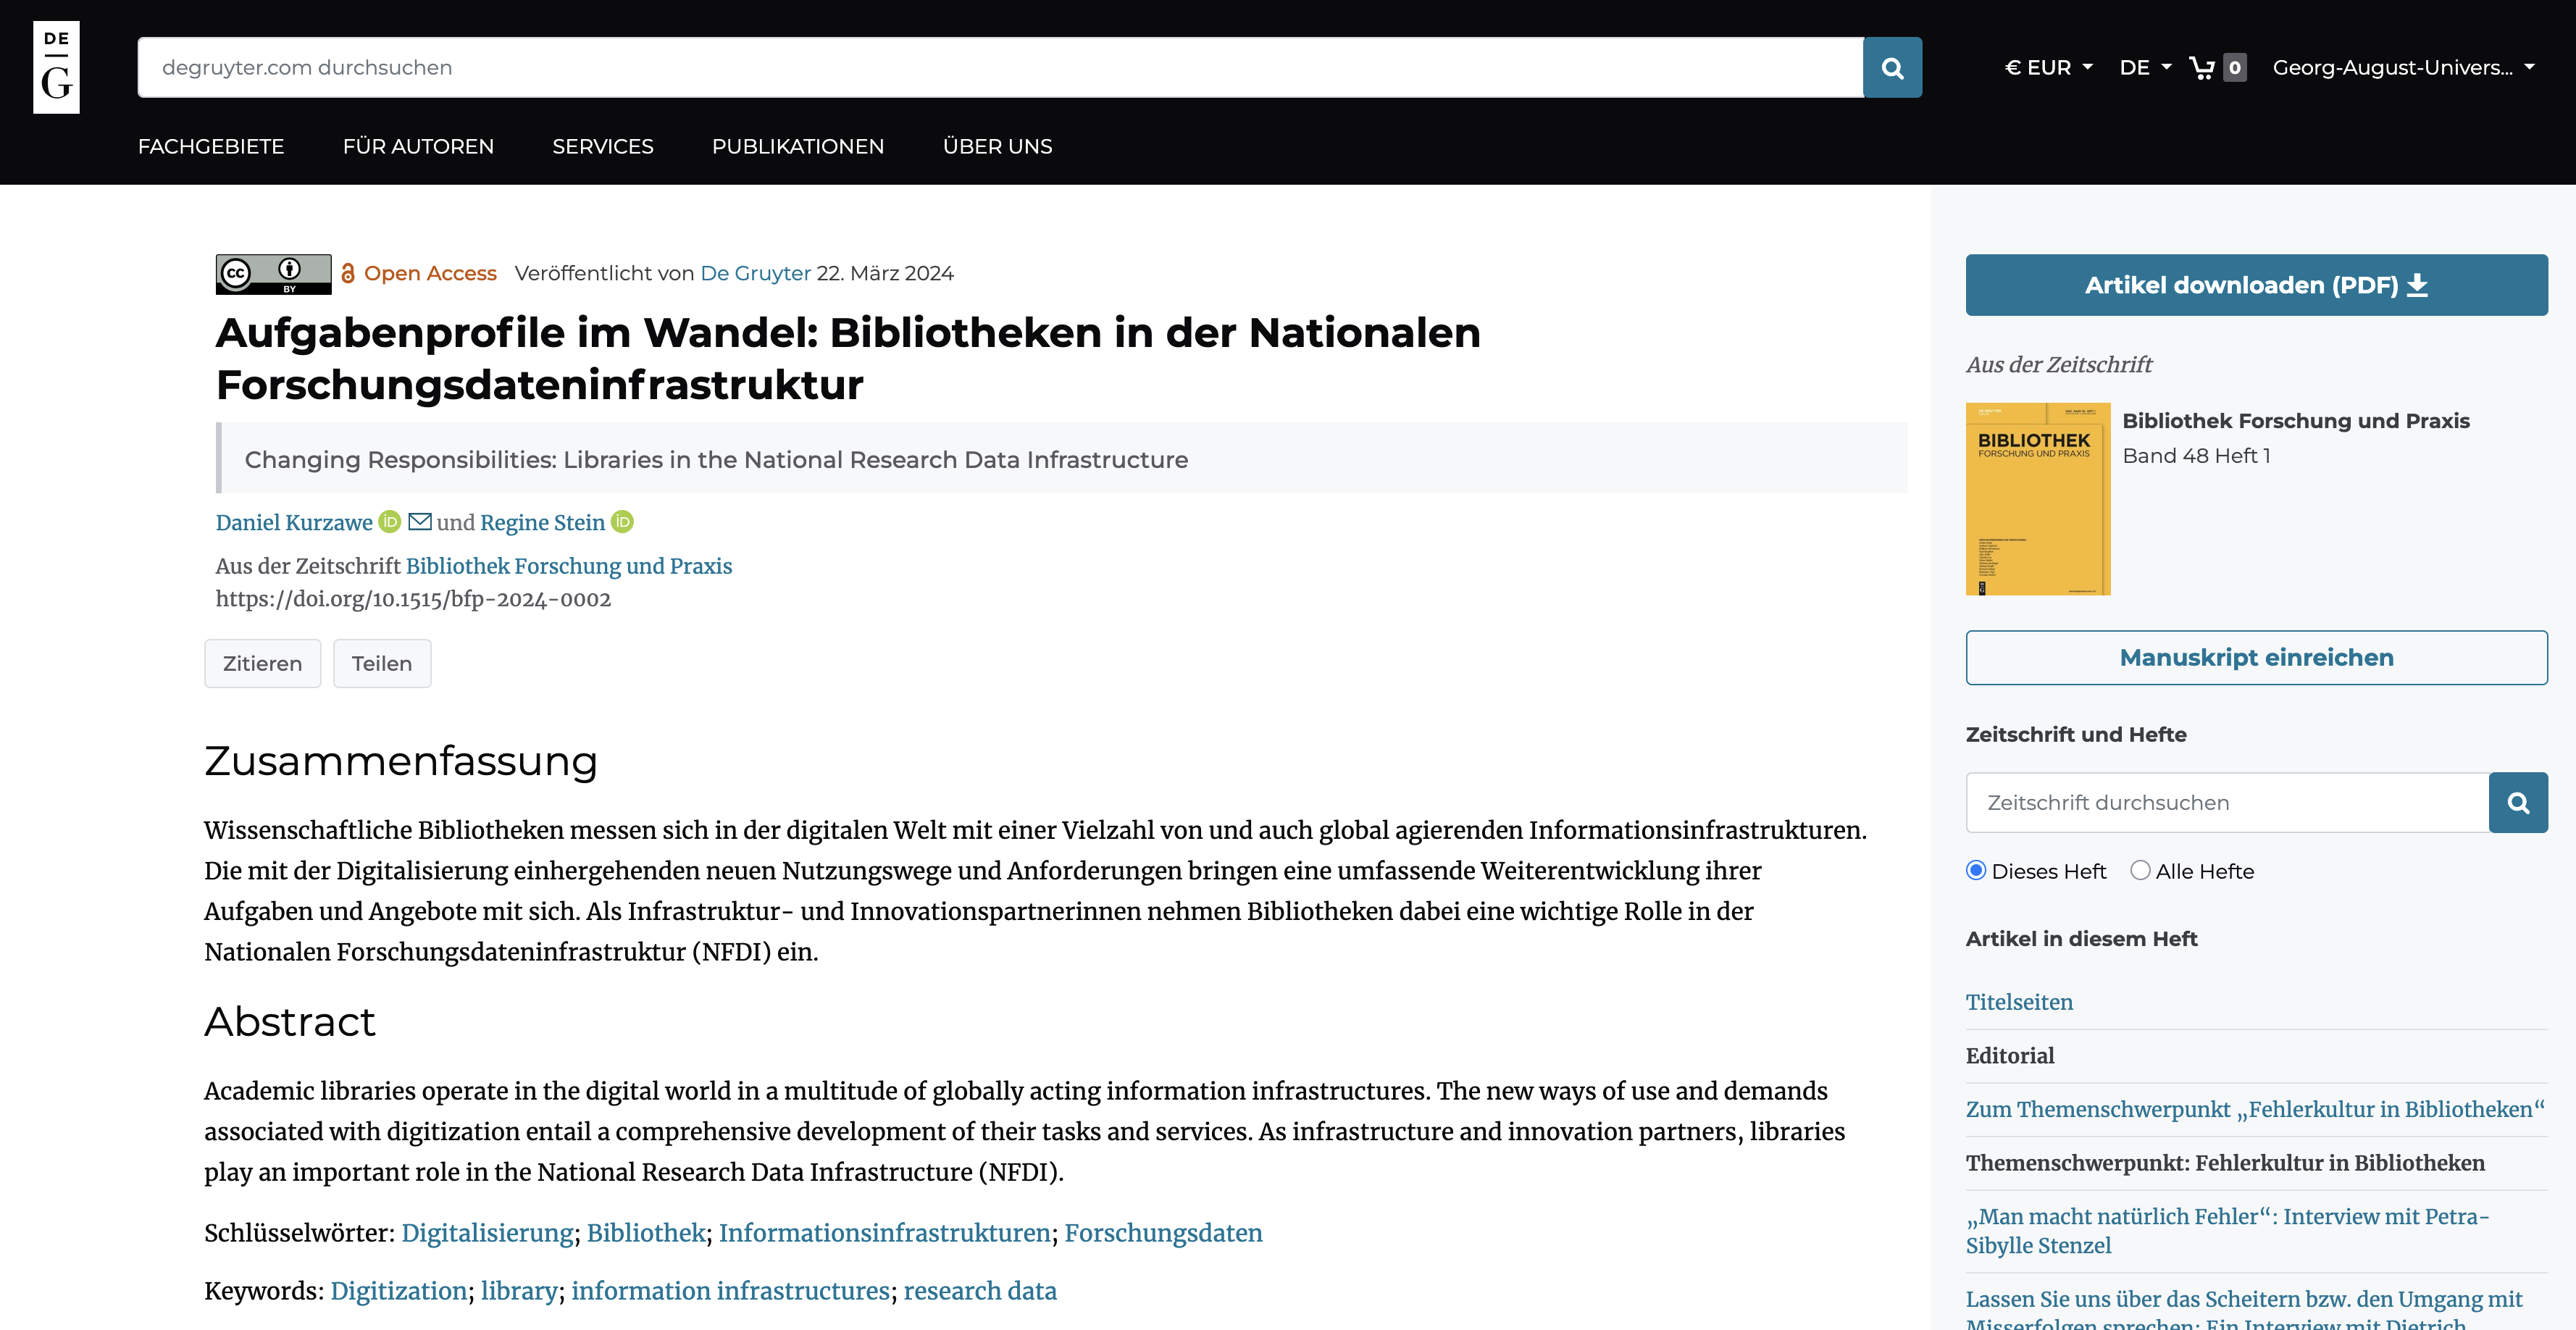Click the De Gruyter logo icon
2576x1330 pixels.
(56, 67)
